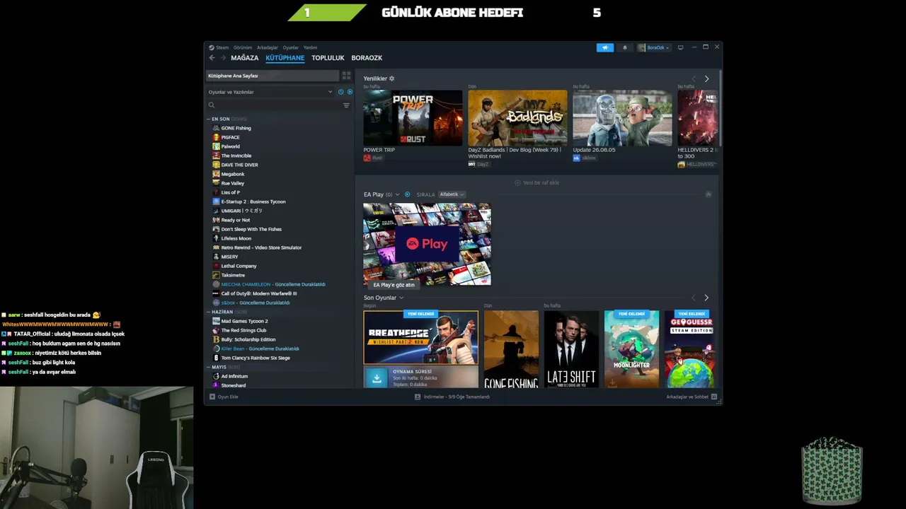Open advanced filter options icon
This screenshot has width=906, height=509.
346,105
